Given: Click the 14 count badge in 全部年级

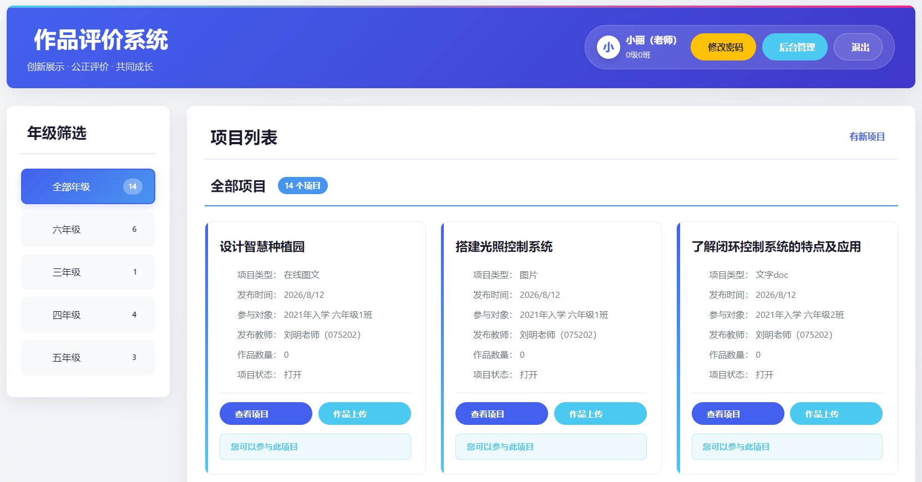Looking at the screenshot, I should click(x=133, y=186).
